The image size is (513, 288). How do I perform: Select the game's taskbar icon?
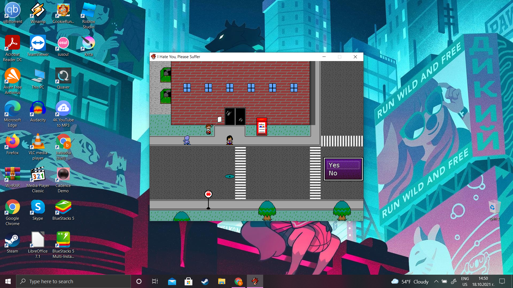[255, 281]
